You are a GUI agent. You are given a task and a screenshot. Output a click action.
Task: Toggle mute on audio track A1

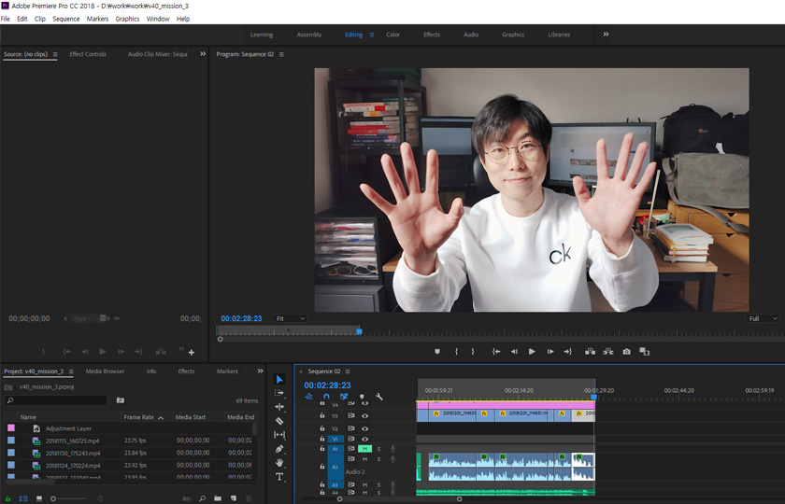pyautogui.click(x=365, y=449)
